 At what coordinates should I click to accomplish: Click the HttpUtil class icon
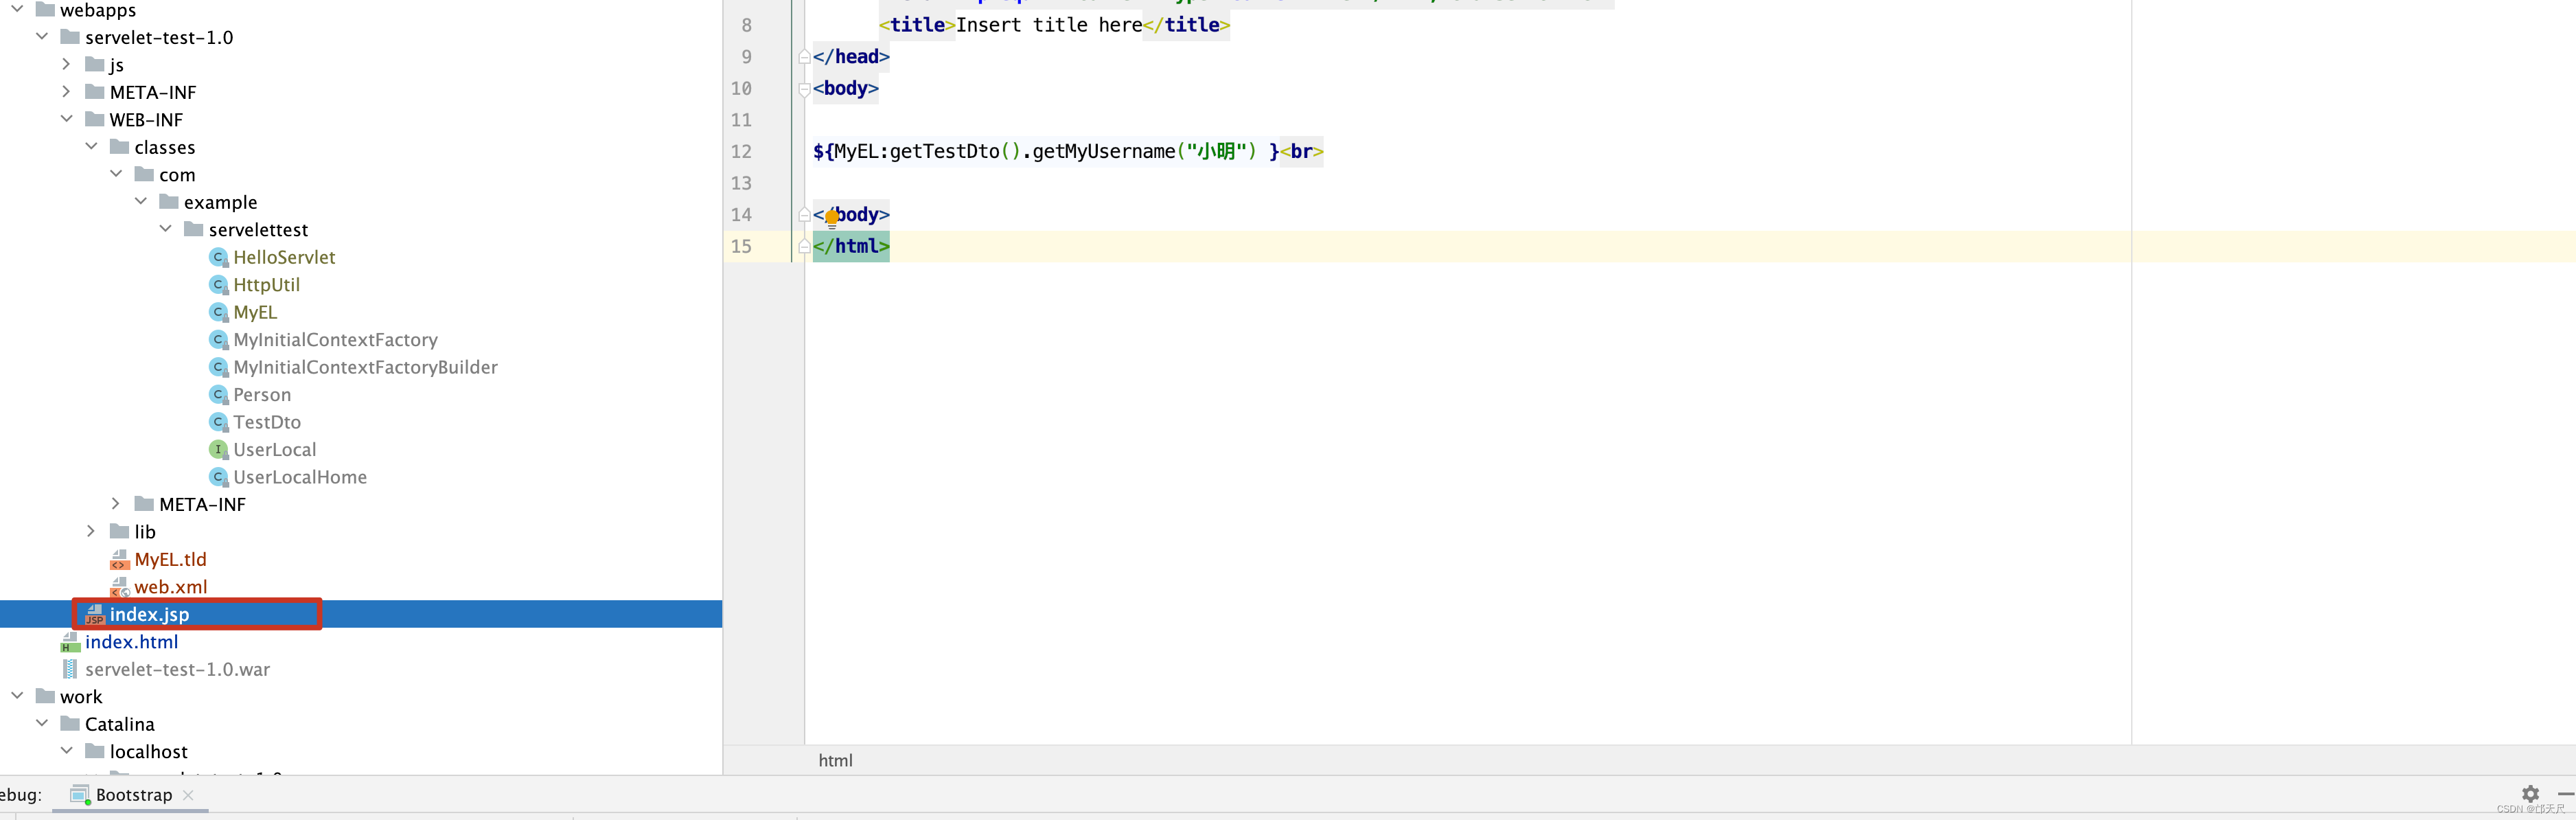pos(219,285)
